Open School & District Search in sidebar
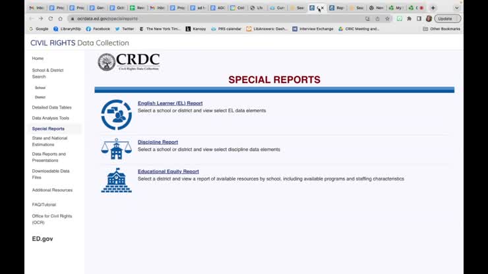This screenshot has width=488, height=274. click(47, 73)
